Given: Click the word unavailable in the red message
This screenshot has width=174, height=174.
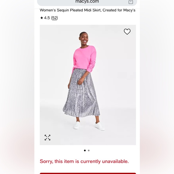Looking at the screenshot, I should (x=115, y=161).
